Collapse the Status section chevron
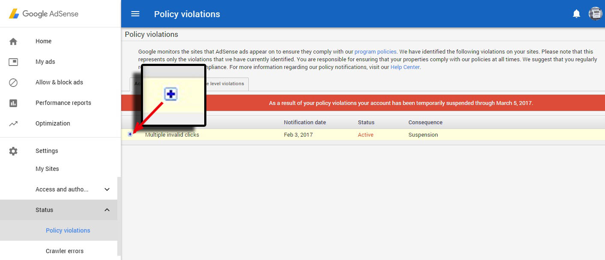The image size is (605, 260). point(107,210)
